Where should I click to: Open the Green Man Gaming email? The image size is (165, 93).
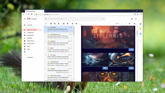coord(58,77)
